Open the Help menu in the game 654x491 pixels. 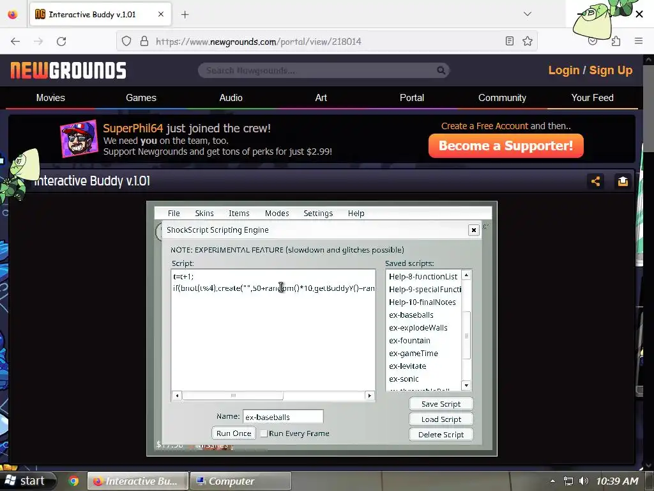tap(356, 214)
